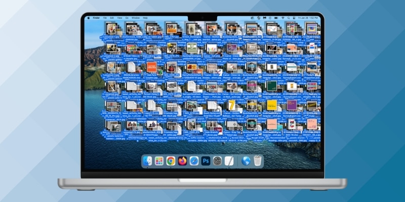Screen dimensions: 405x202
Task: Open the Edit menu
Action: [x=112, y=18]
